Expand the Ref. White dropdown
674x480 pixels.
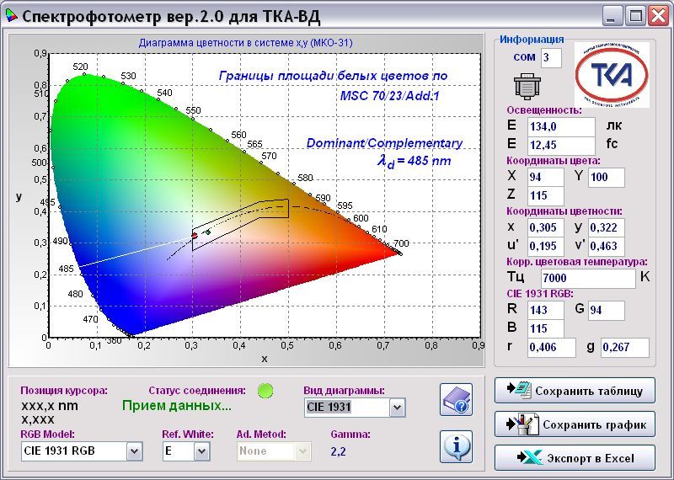(201, 451)
